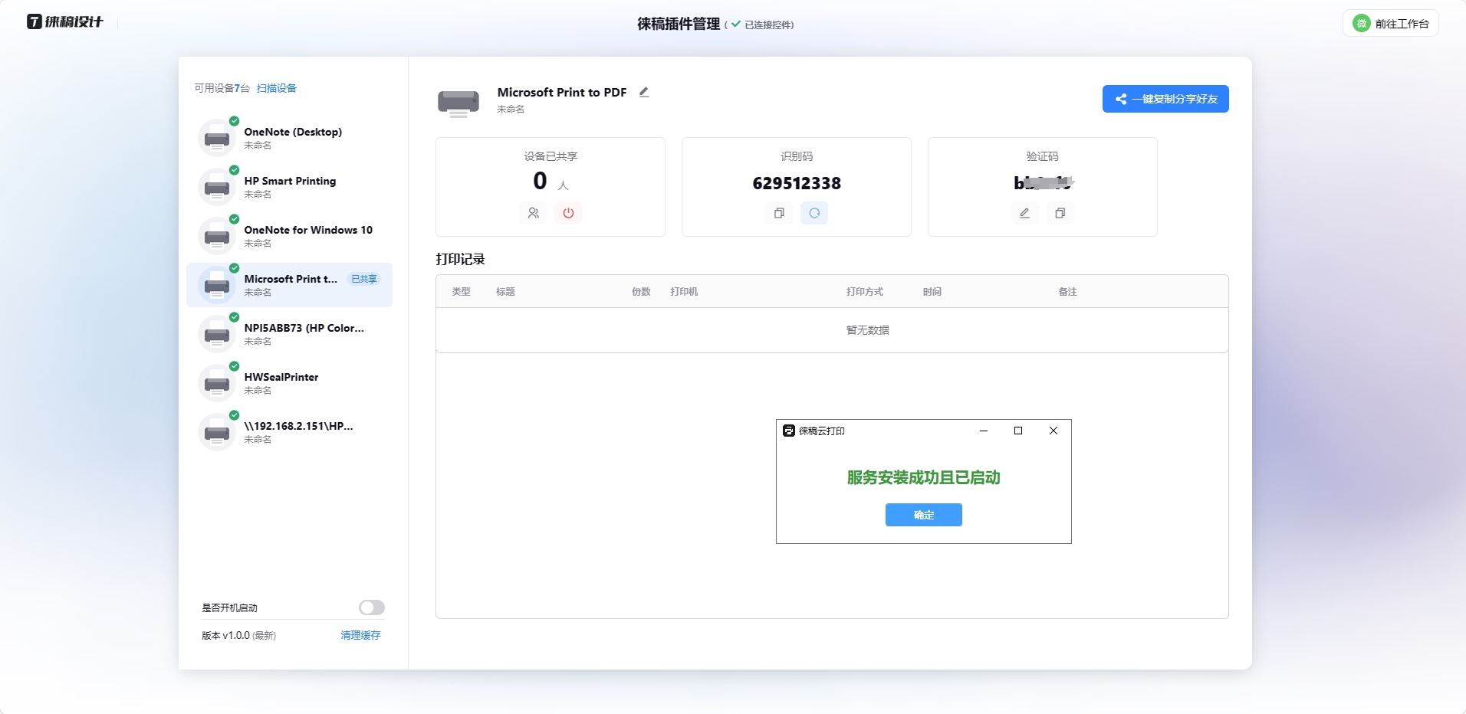1466x714 pixels.
Task: Click the 打印方式 column header
Action: [865, 292]
